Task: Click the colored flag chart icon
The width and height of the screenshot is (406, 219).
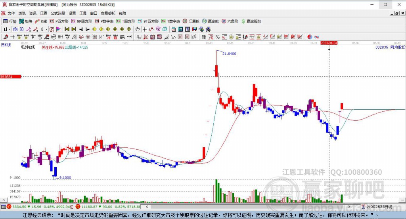Action: [x=59, y=29]
